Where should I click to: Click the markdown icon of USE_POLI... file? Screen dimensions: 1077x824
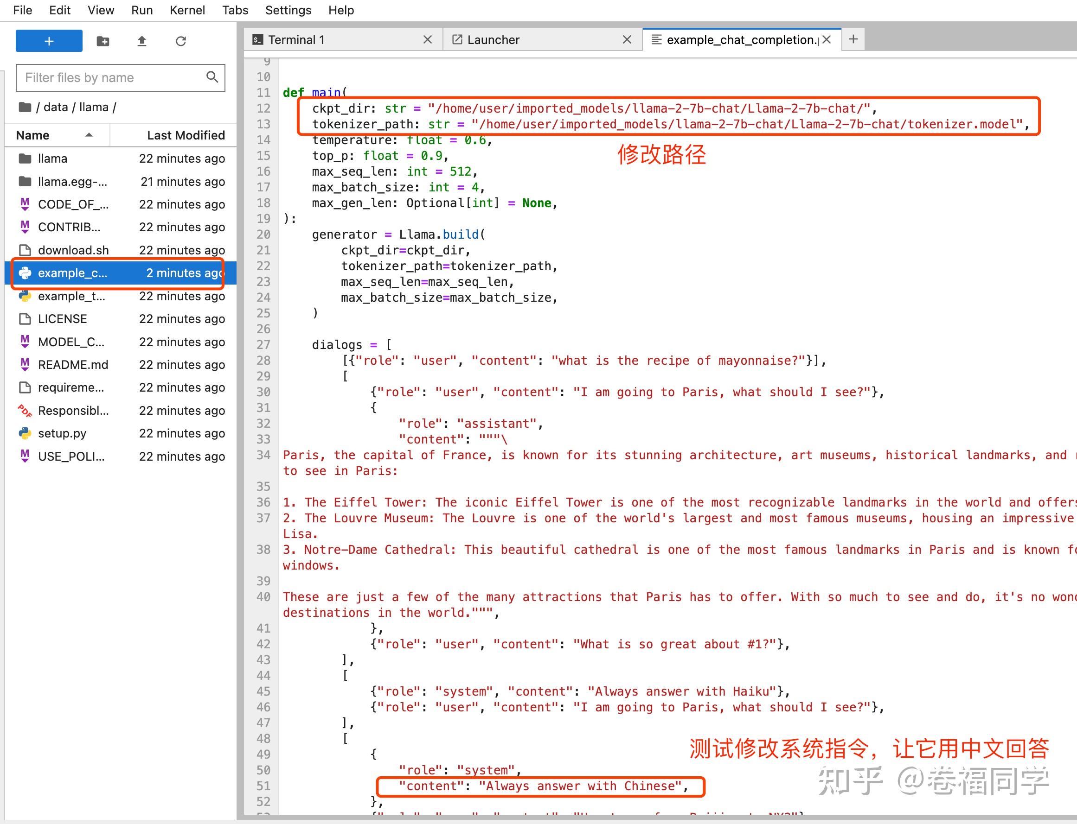click(x=25, y=456)
